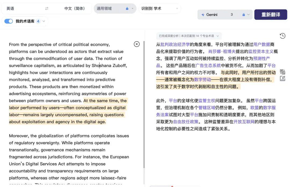Select target language 中文（简体）

[75, 9]
